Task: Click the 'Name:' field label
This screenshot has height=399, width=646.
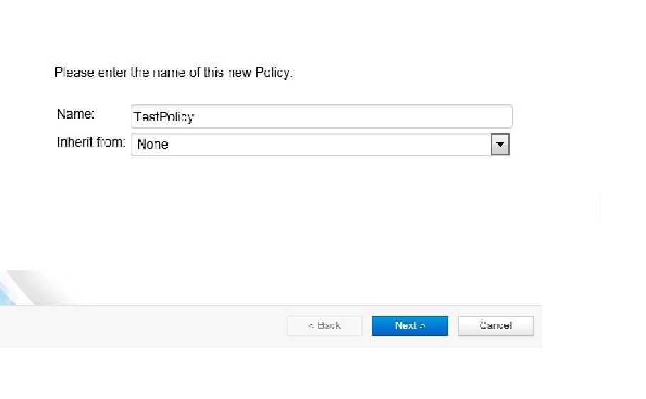Action: point(75,114)
